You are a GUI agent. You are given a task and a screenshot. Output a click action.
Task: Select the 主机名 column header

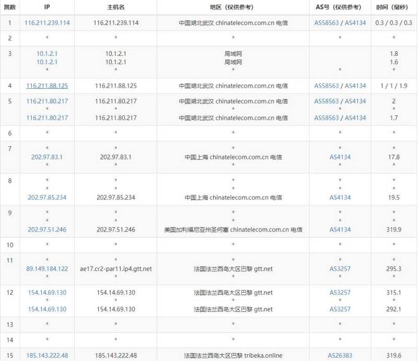[116, 7]
